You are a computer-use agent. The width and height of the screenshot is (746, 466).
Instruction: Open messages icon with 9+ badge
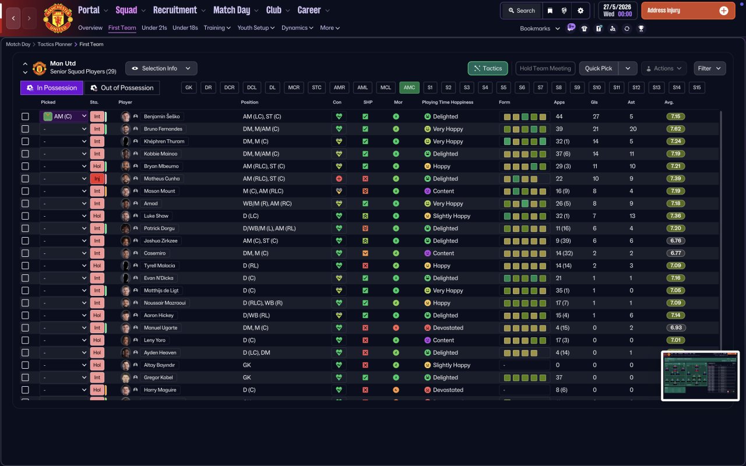(x=571, y=28)
